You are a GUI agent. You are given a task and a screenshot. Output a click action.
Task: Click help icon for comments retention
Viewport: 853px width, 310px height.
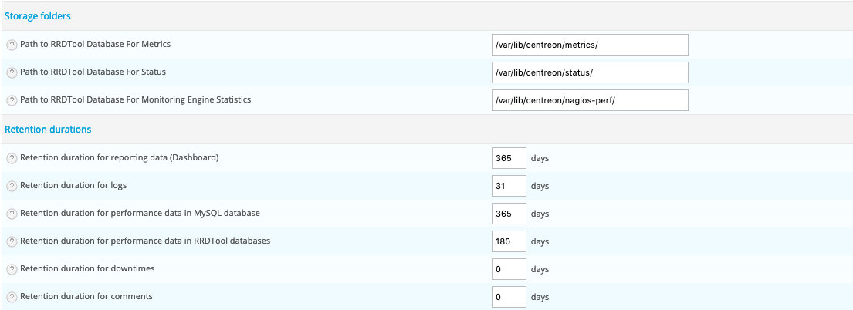[12, 297]
